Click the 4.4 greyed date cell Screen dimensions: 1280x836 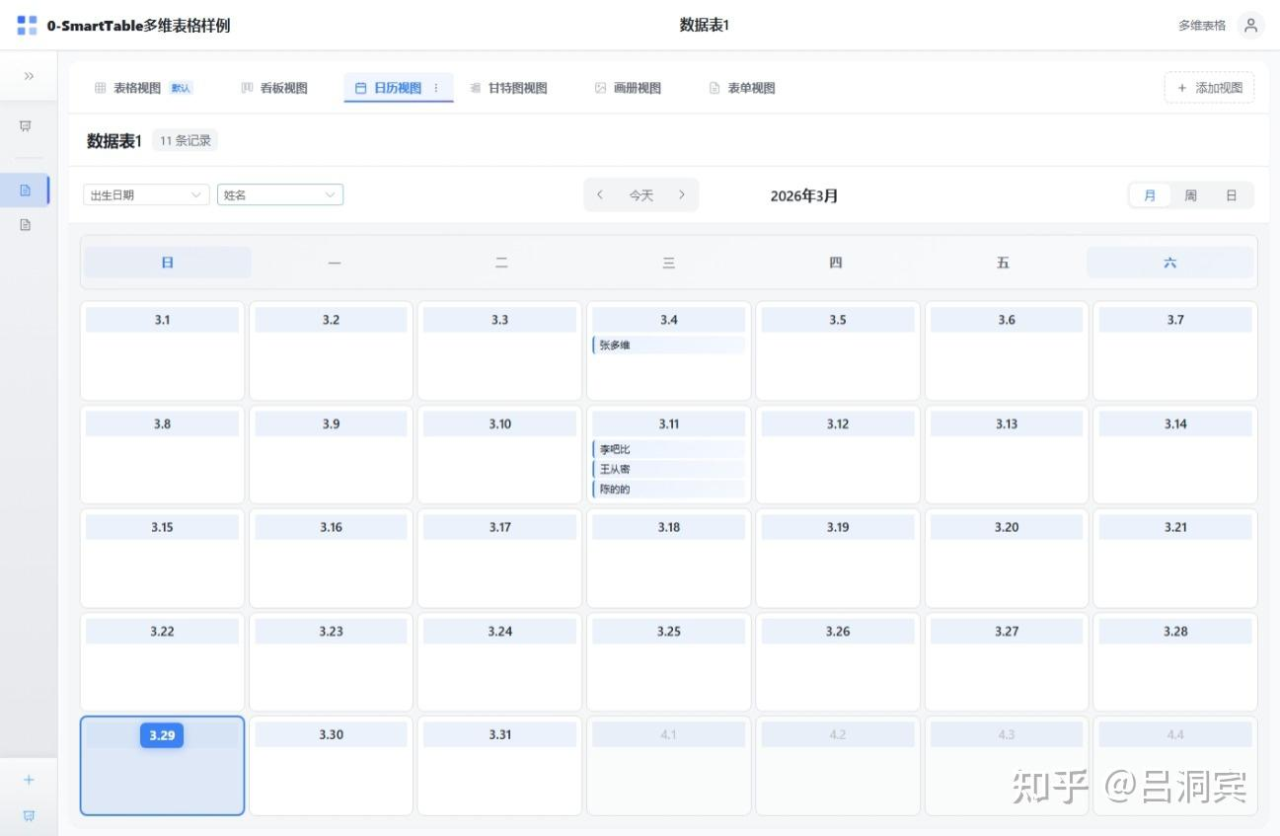click(1175, 766)
